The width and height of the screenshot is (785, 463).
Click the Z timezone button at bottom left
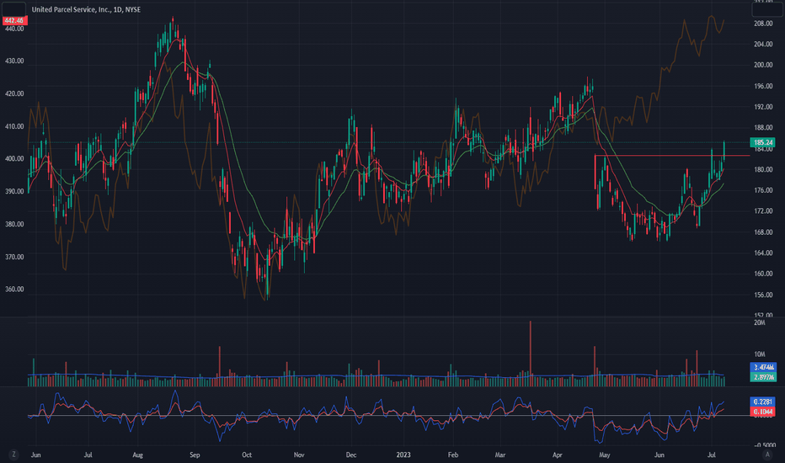coord(13,455)
